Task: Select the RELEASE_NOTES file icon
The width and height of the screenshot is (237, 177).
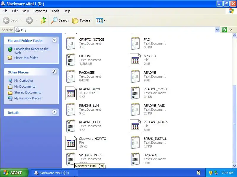Action: click(x=135, y=126)
